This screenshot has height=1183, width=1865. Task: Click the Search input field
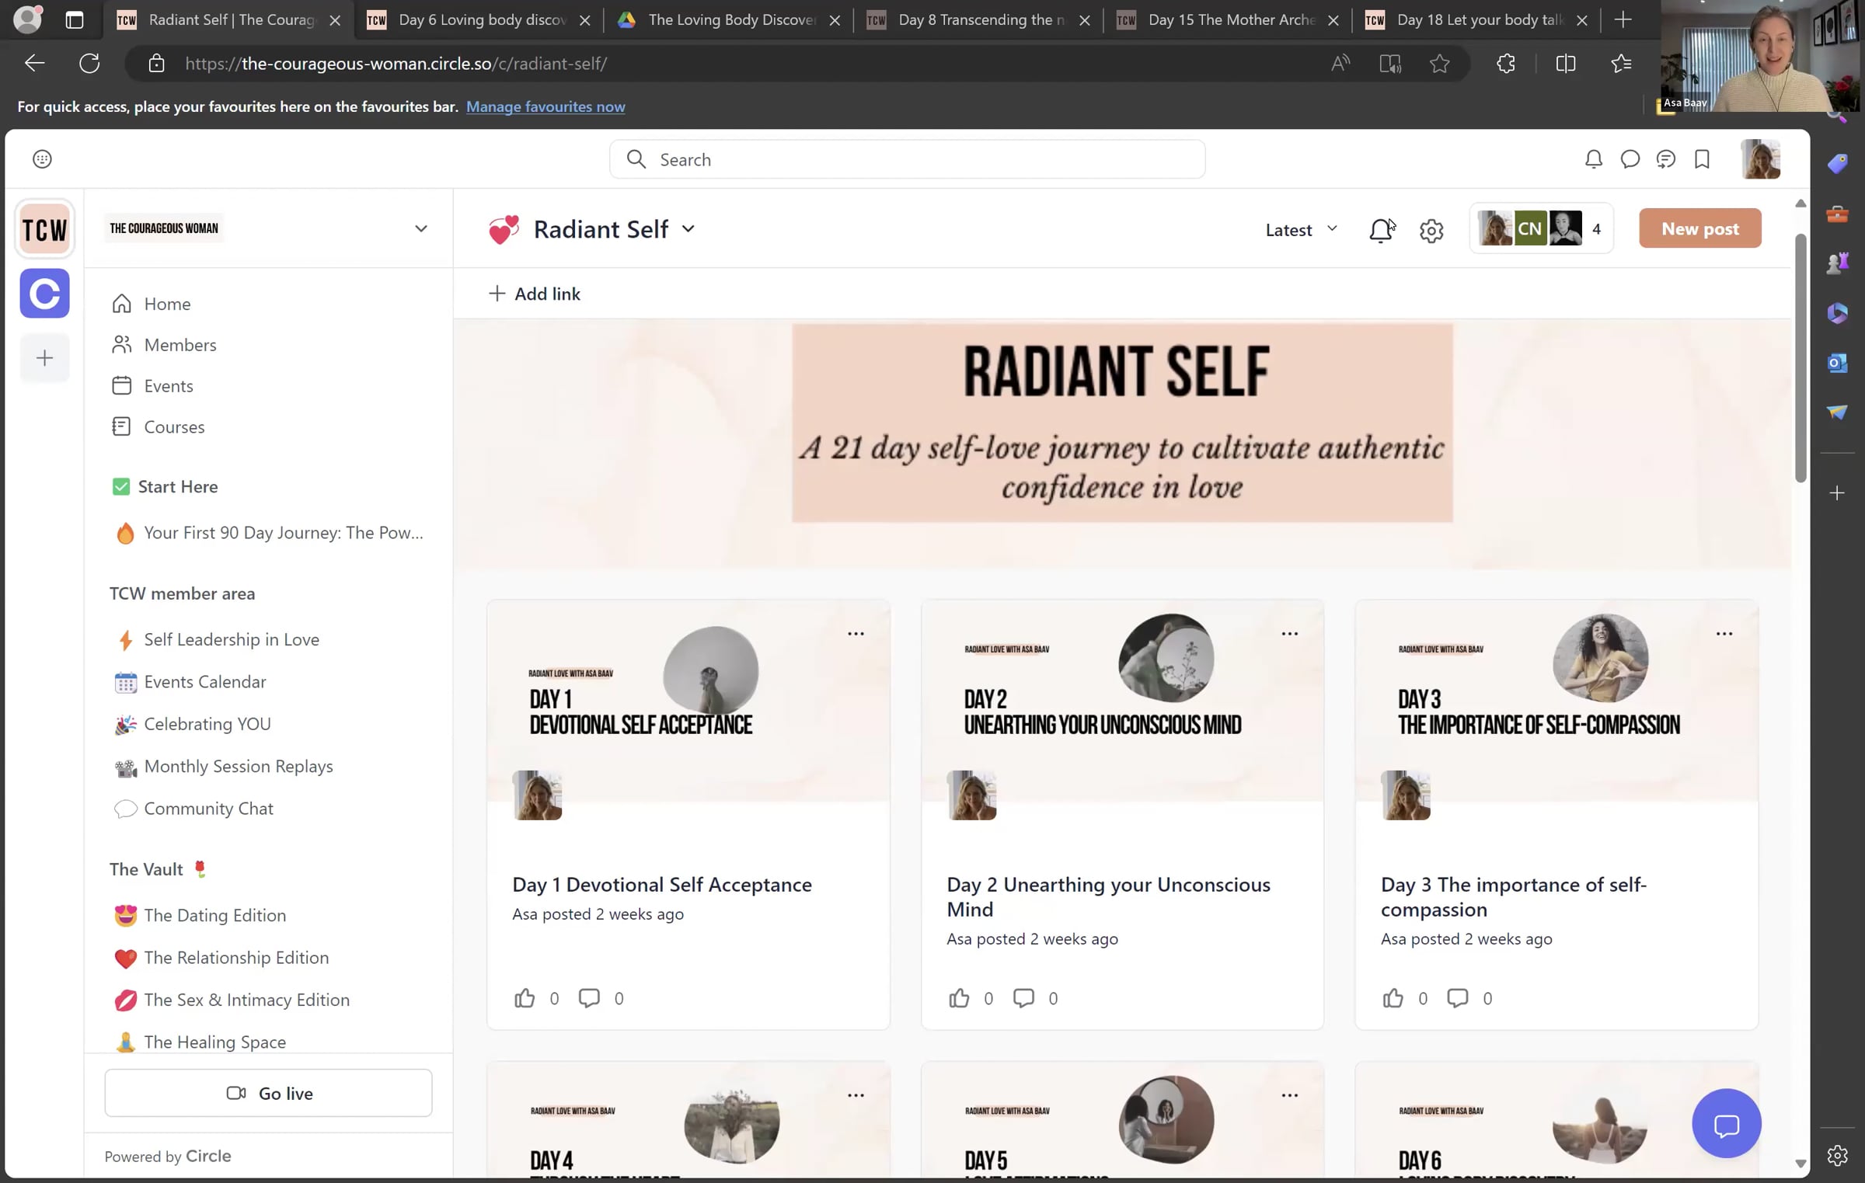[x=907, y=159]
